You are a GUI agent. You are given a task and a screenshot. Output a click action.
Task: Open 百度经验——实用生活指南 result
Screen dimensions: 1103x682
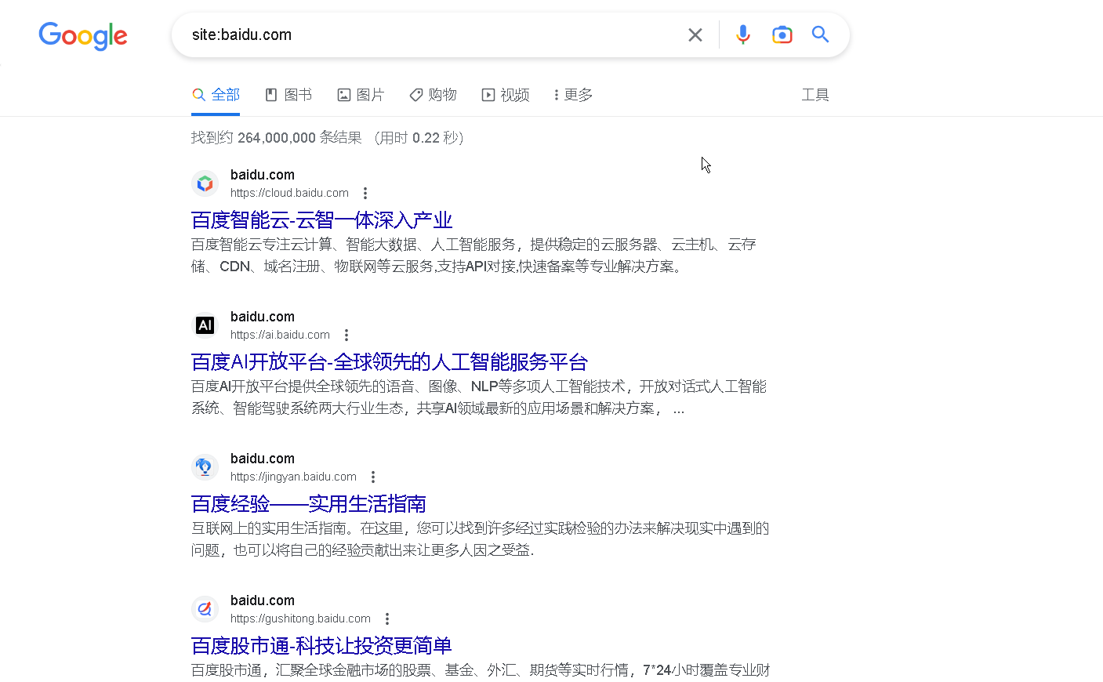point(309,504)
